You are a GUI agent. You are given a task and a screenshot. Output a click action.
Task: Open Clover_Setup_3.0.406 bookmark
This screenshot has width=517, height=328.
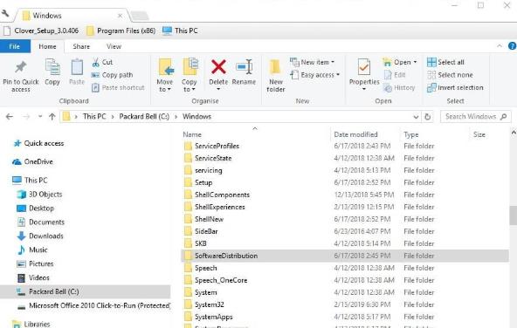click(x=41, y=31)
